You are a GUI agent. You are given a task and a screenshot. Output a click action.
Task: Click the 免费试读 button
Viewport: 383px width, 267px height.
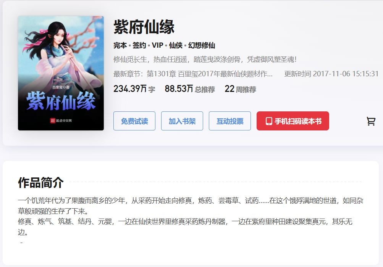coord(134,121)
